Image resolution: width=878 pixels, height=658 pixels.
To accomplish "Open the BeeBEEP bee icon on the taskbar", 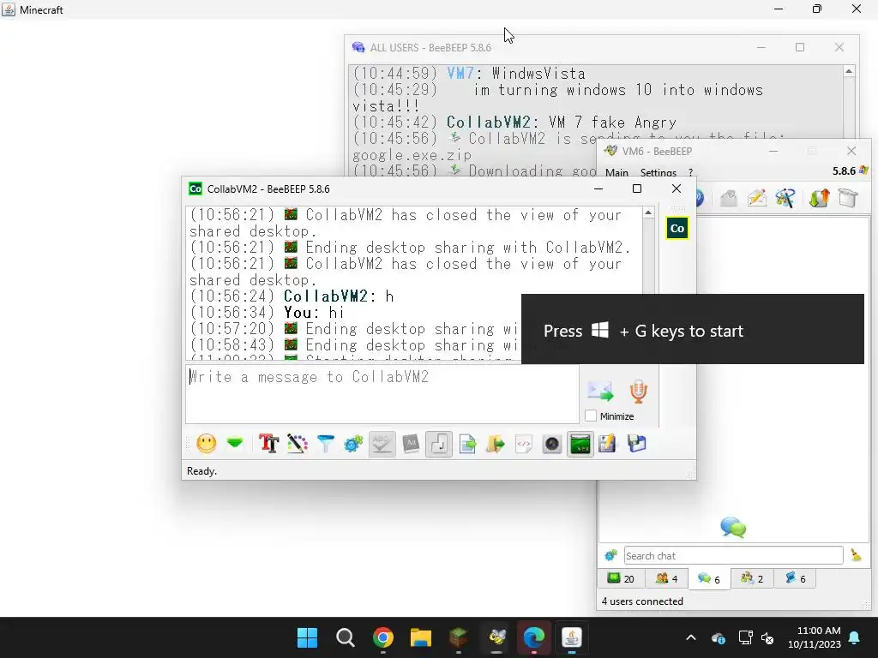I will pyautogui.click(x=496, y=637).
